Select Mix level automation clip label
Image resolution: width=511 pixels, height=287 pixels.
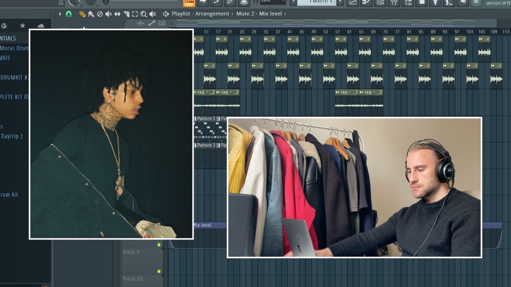(203, 225)
